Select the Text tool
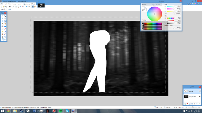 (3, 37)
